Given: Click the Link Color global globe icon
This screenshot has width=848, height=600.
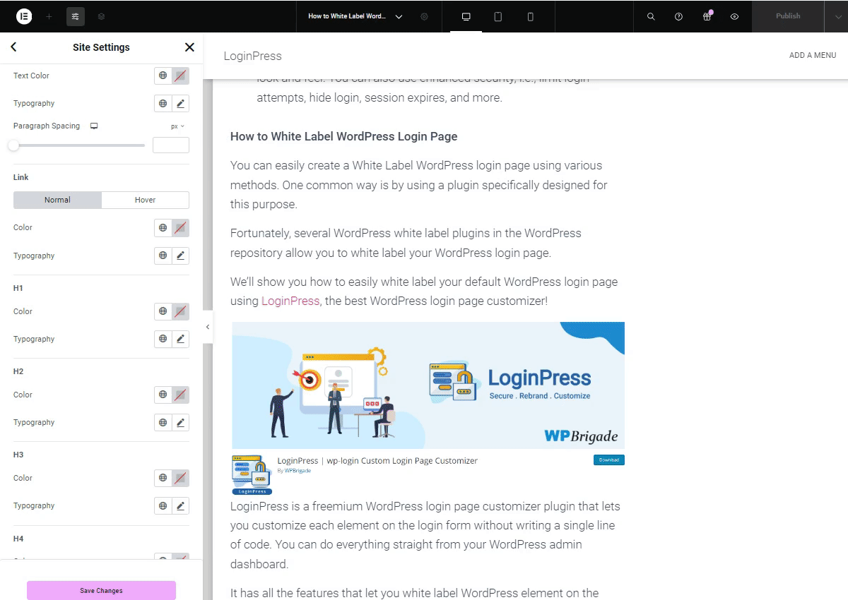Looking at the screenshot, I should pos(163,228).
